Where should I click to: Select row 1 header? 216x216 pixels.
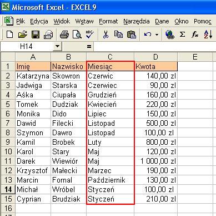[8, 66]
